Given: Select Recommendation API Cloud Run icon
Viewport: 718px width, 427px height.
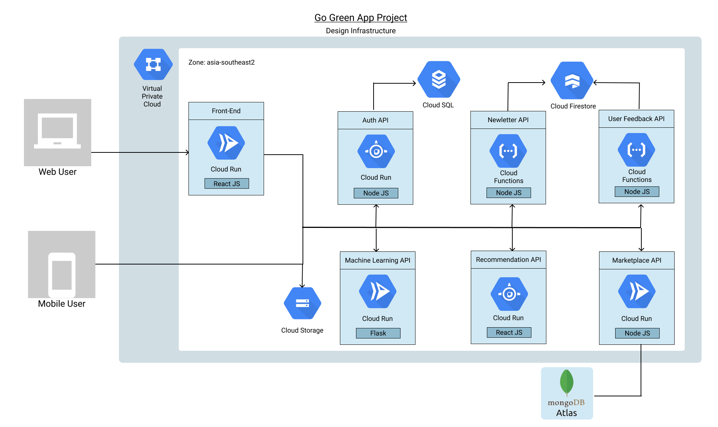Looking at the screenshot, I should 509,294.
